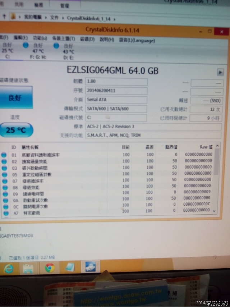The image size is (230, 307).
Task: Click the 檢視 ribbon tab in Explorer
Action: 39,5
